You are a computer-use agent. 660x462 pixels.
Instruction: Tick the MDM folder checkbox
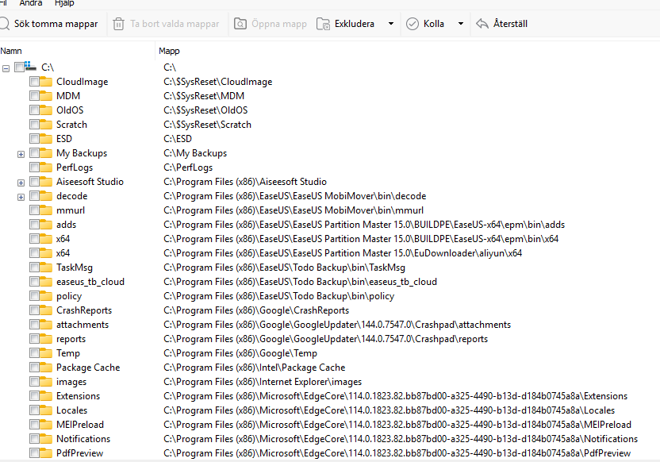(x=35, y=95)
